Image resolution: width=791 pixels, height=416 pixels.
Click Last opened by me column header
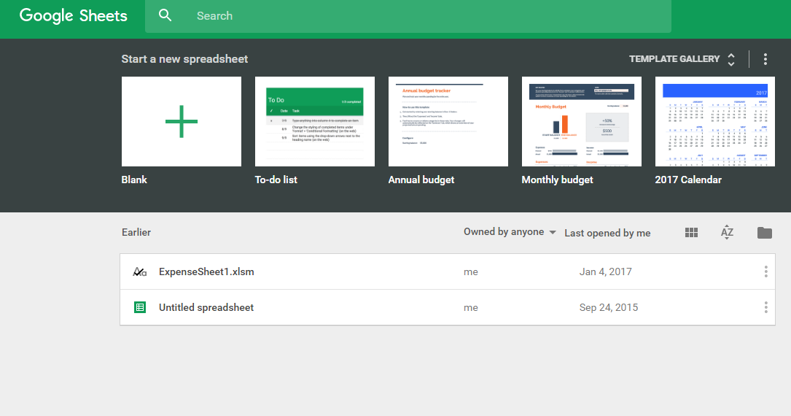coord(607,233)
